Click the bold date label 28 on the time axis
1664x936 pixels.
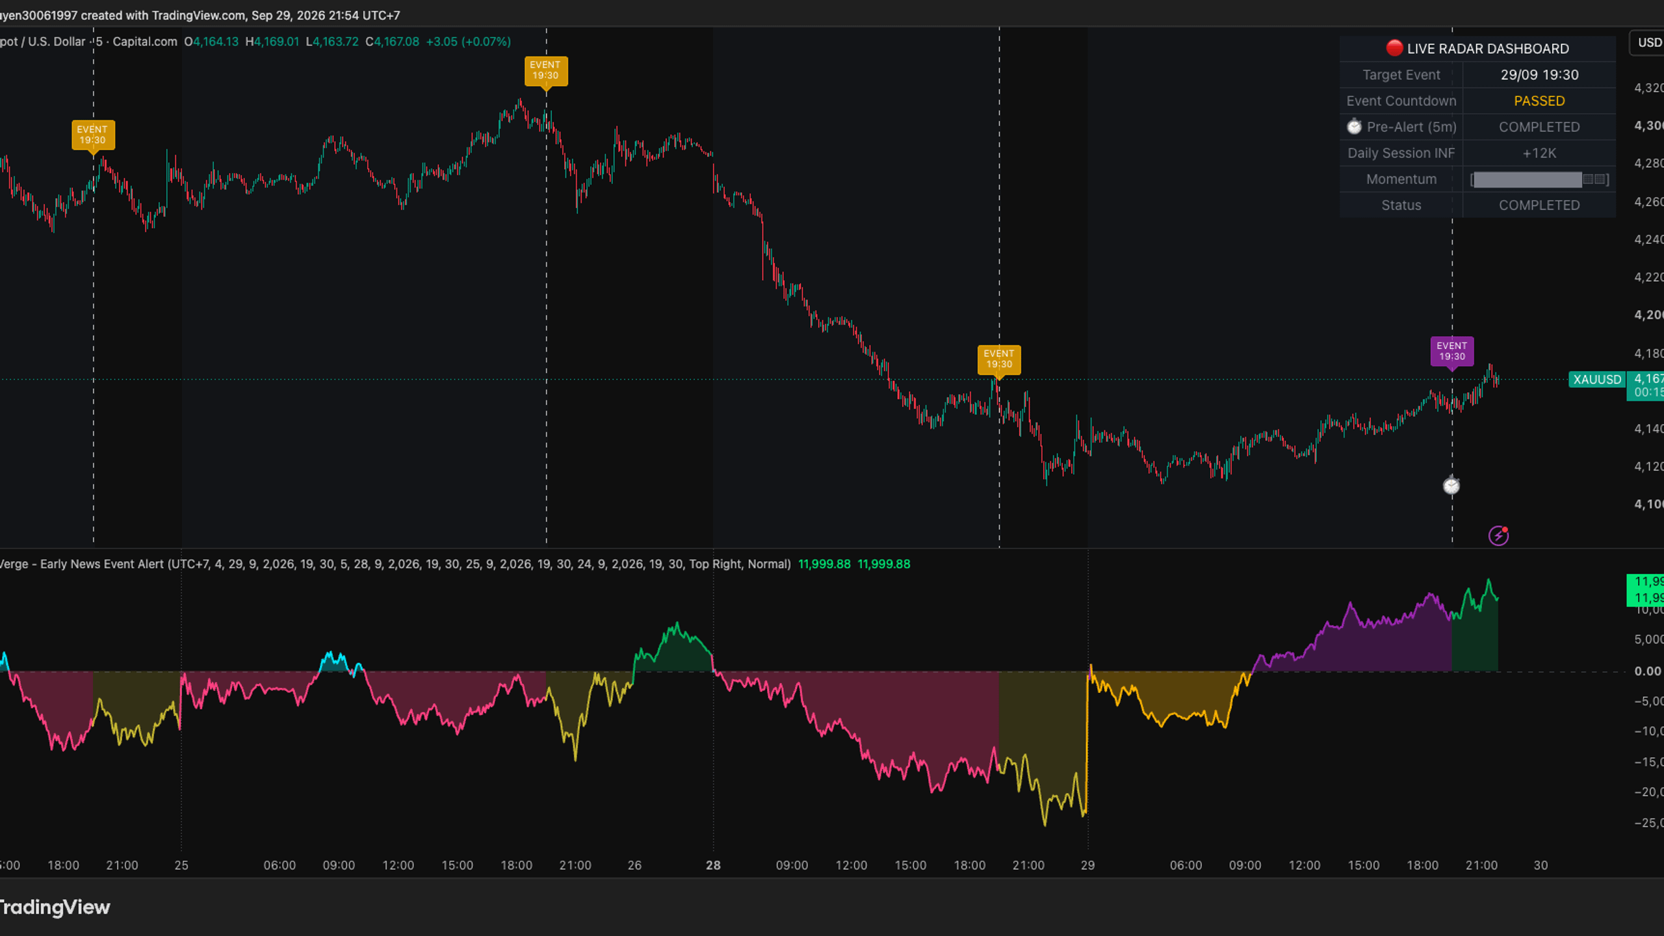(x=713, y=865)
